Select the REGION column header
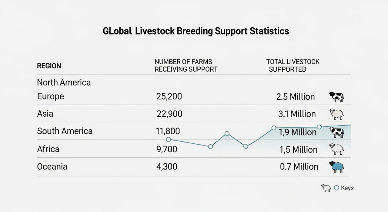Image resolution: width=388 pixels, height=212 pixels. point(49,66)
